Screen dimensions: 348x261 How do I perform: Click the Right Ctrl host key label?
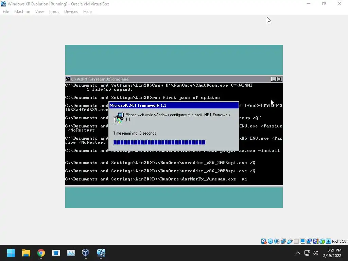tap(340, 241)
